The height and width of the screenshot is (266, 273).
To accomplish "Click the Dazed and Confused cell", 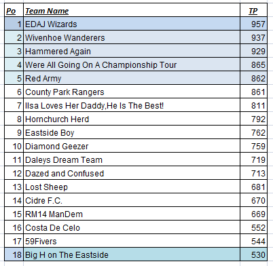I will [x=132, y=173].
